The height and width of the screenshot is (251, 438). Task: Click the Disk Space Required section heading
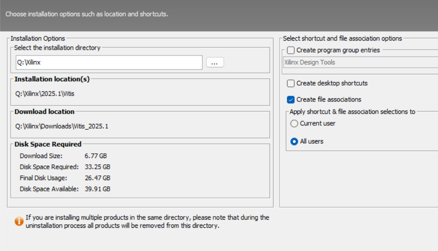click(48, 144)
